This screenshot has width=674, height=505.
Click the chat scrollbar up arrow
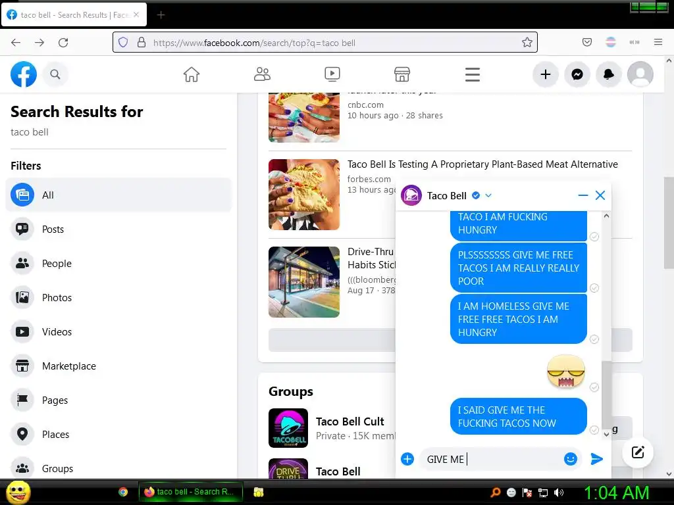tap(606, 216)
